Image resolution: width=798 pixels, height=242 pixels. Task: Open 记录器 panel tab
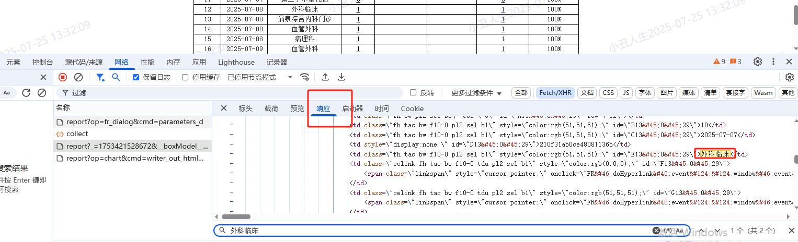click(277, 62)
